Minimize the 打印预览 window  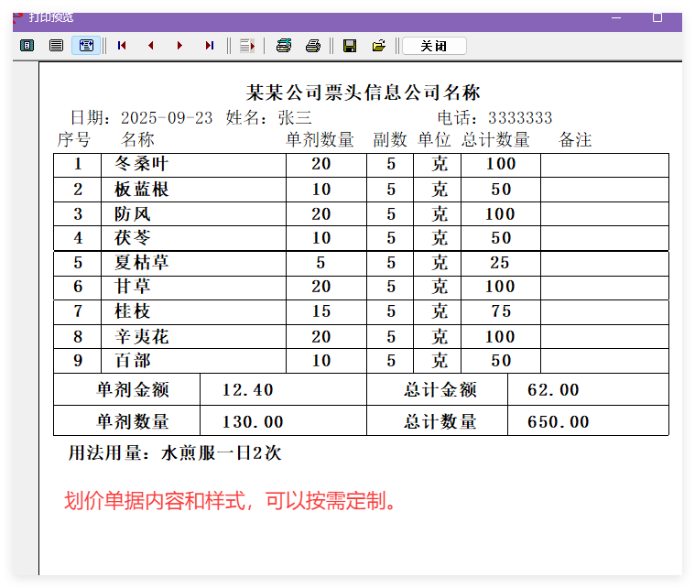point(614,17)
